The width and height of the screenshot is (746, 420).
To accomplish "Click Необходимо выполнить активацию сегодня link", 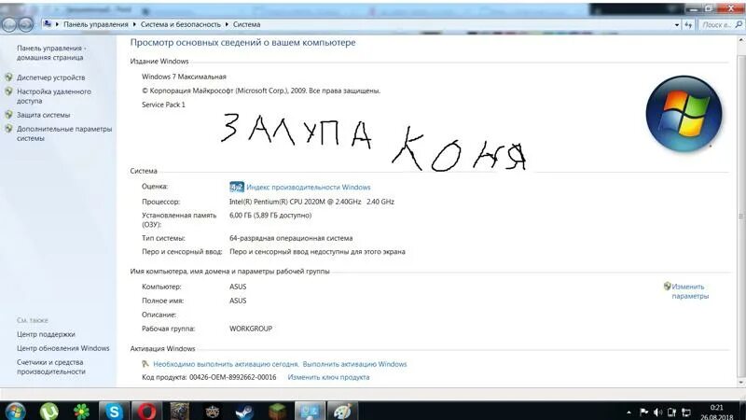I will click(226, 364).
